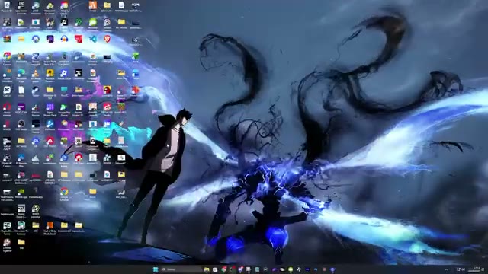Launch Visual Studio Code from desktop

[x=92, y=39]
